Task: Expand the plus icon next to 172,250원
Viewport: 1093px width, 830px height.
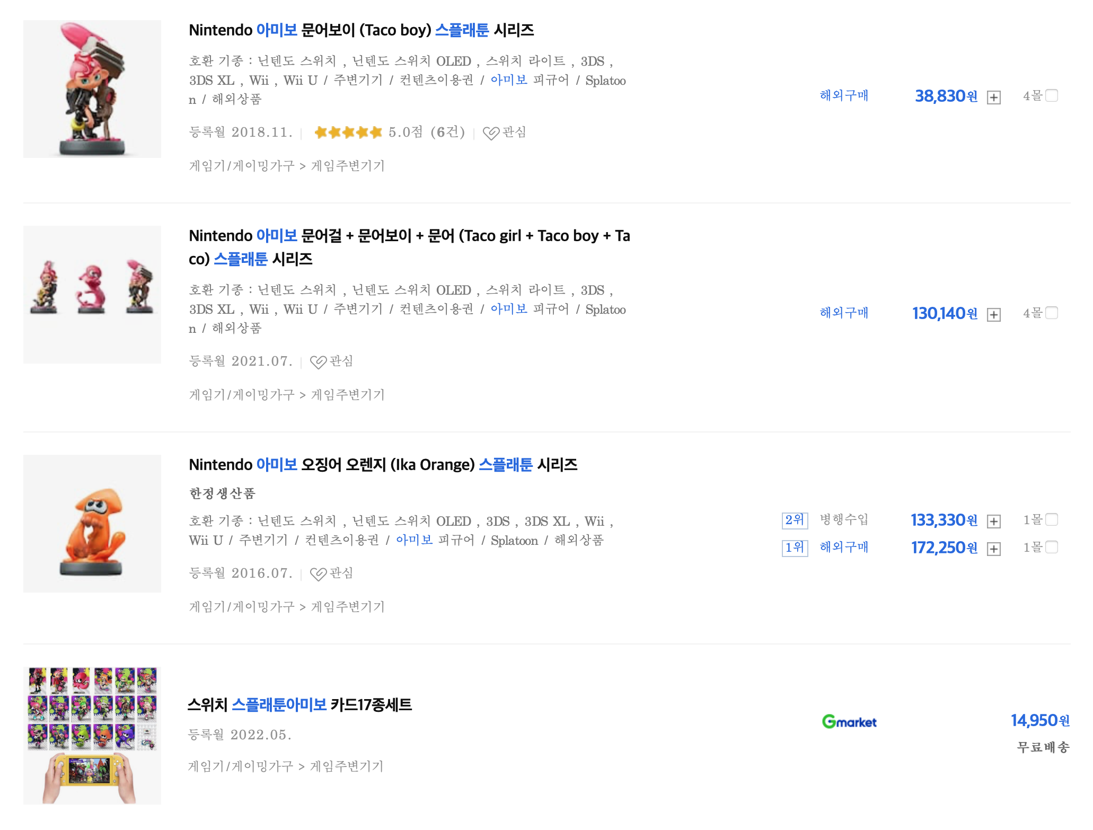Action: [994, 549]
